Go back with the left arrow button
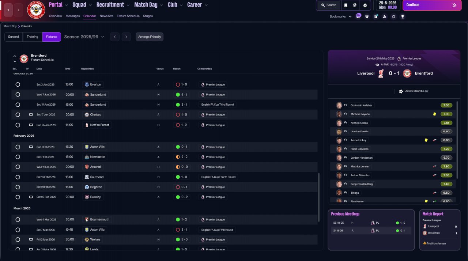This screenshot has width=468, height=261. tap(8, 10)
